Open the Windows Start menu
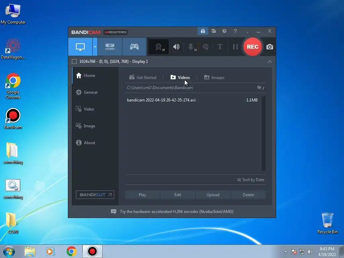 click(x=9, y=251)
